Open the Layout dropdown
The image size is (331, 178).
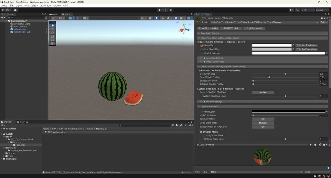322,10
